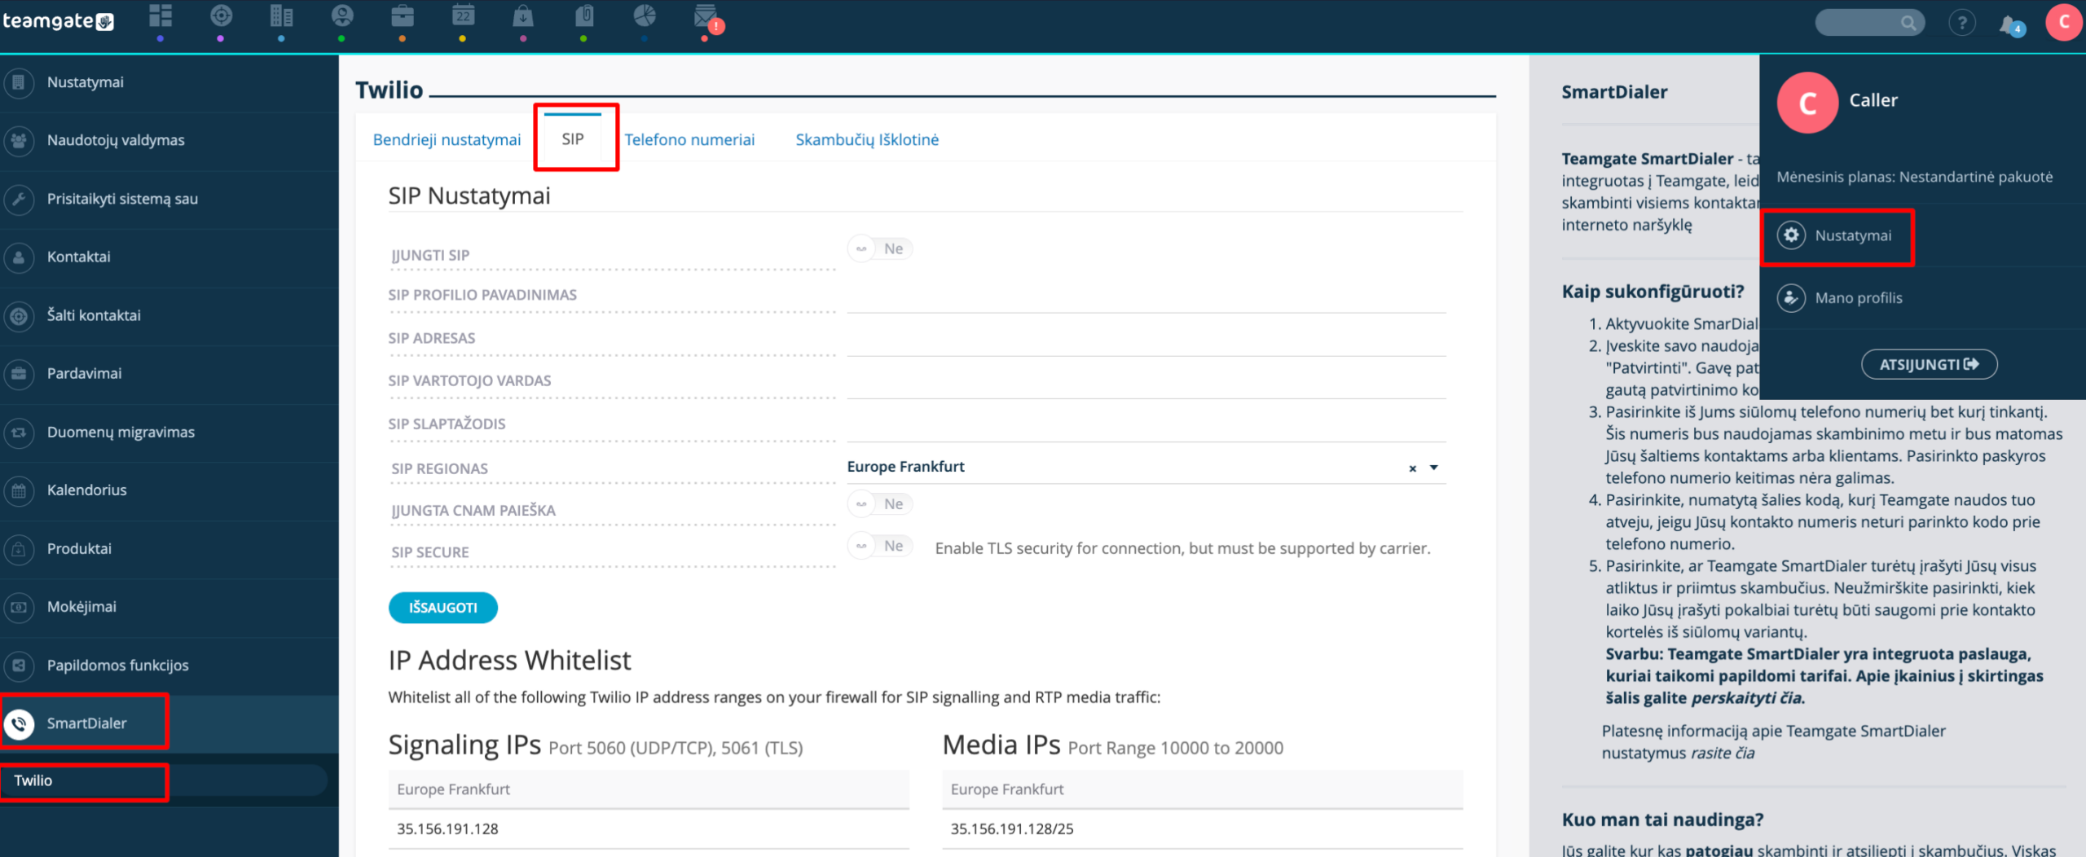
Task: Open Duomenų migravimas in the sidebar
Action: (169, 432)
